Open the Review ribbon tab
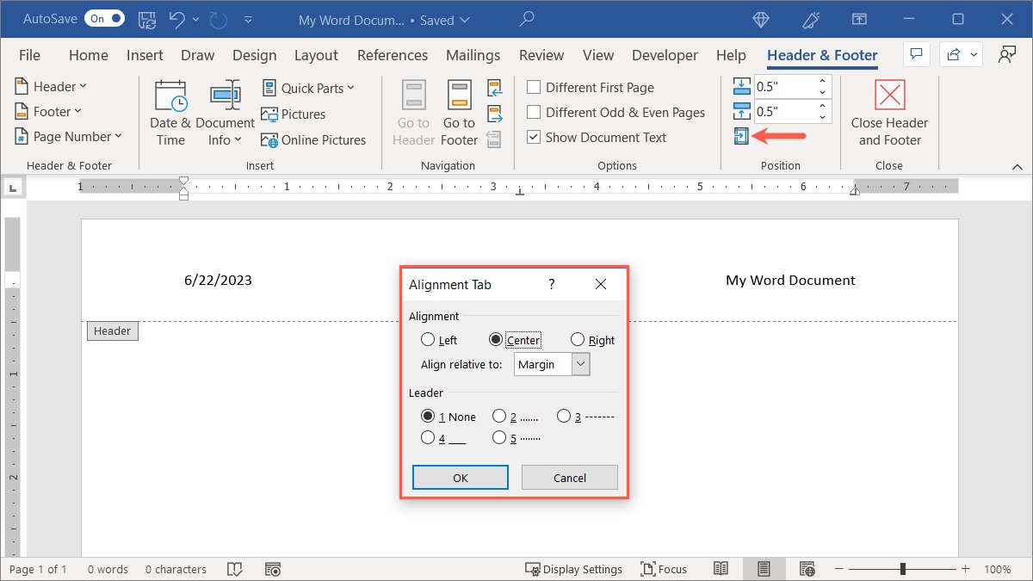 pyautogui.click(x=541, y=54)
